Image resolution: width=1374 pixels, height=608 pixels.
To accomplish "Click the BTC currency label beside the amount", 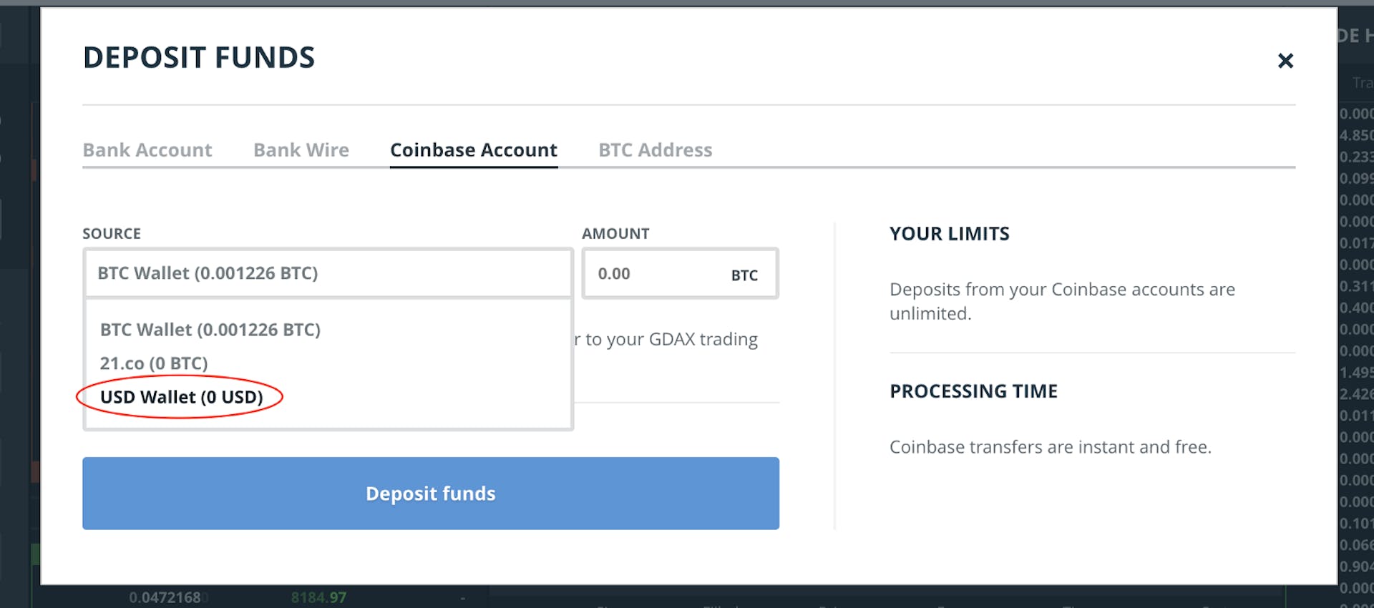I will click(745, 275).
